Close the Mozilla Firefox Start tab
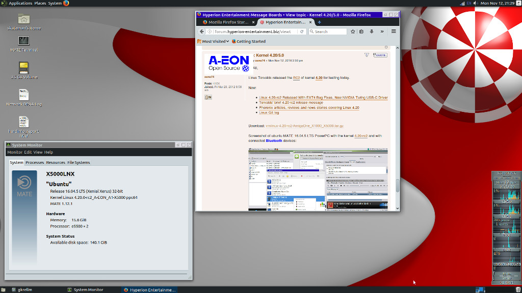This screenshot has height=293, width=522. point(253,22)
